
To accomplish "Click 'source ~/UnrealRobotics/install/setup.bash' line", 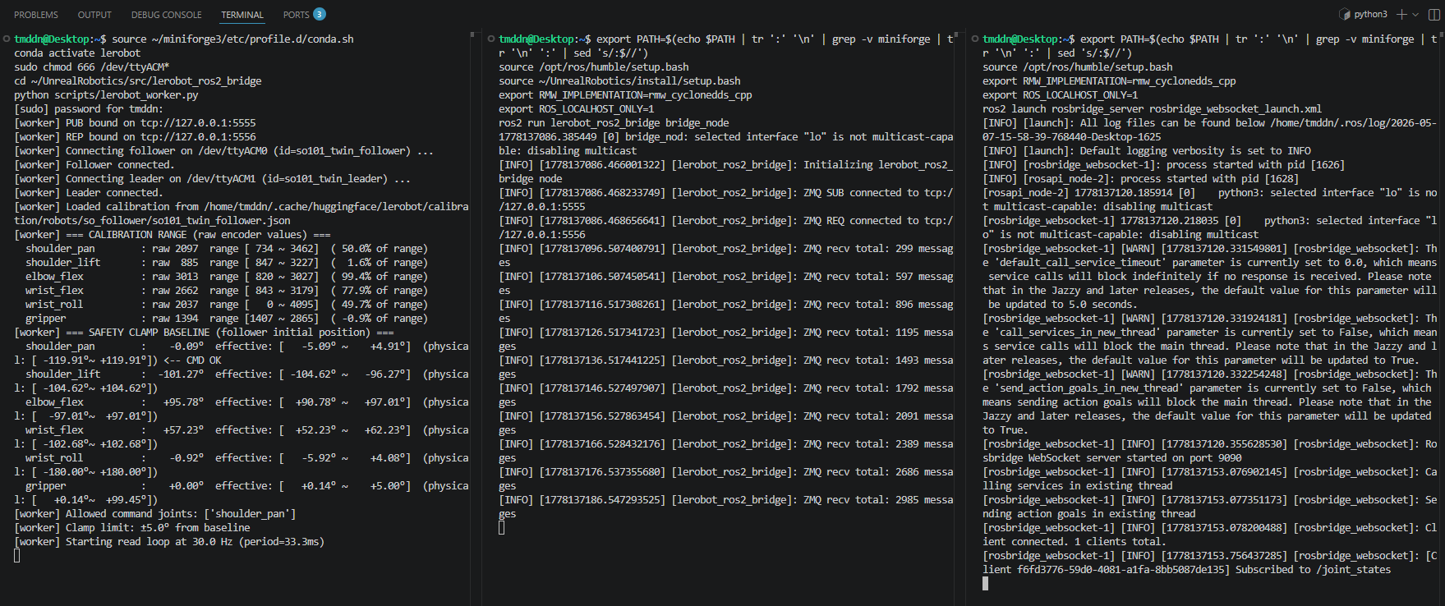I will click(x=619, y=80).
